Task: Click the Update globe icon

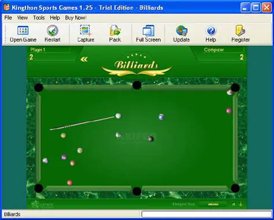Action: tap(182, 34)
